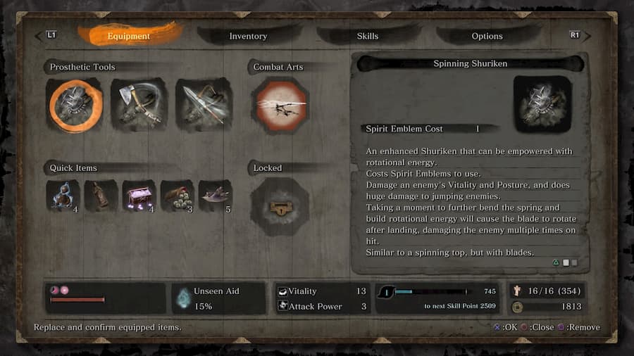
Task: Open the Skills tab
Action: [368, 36]
